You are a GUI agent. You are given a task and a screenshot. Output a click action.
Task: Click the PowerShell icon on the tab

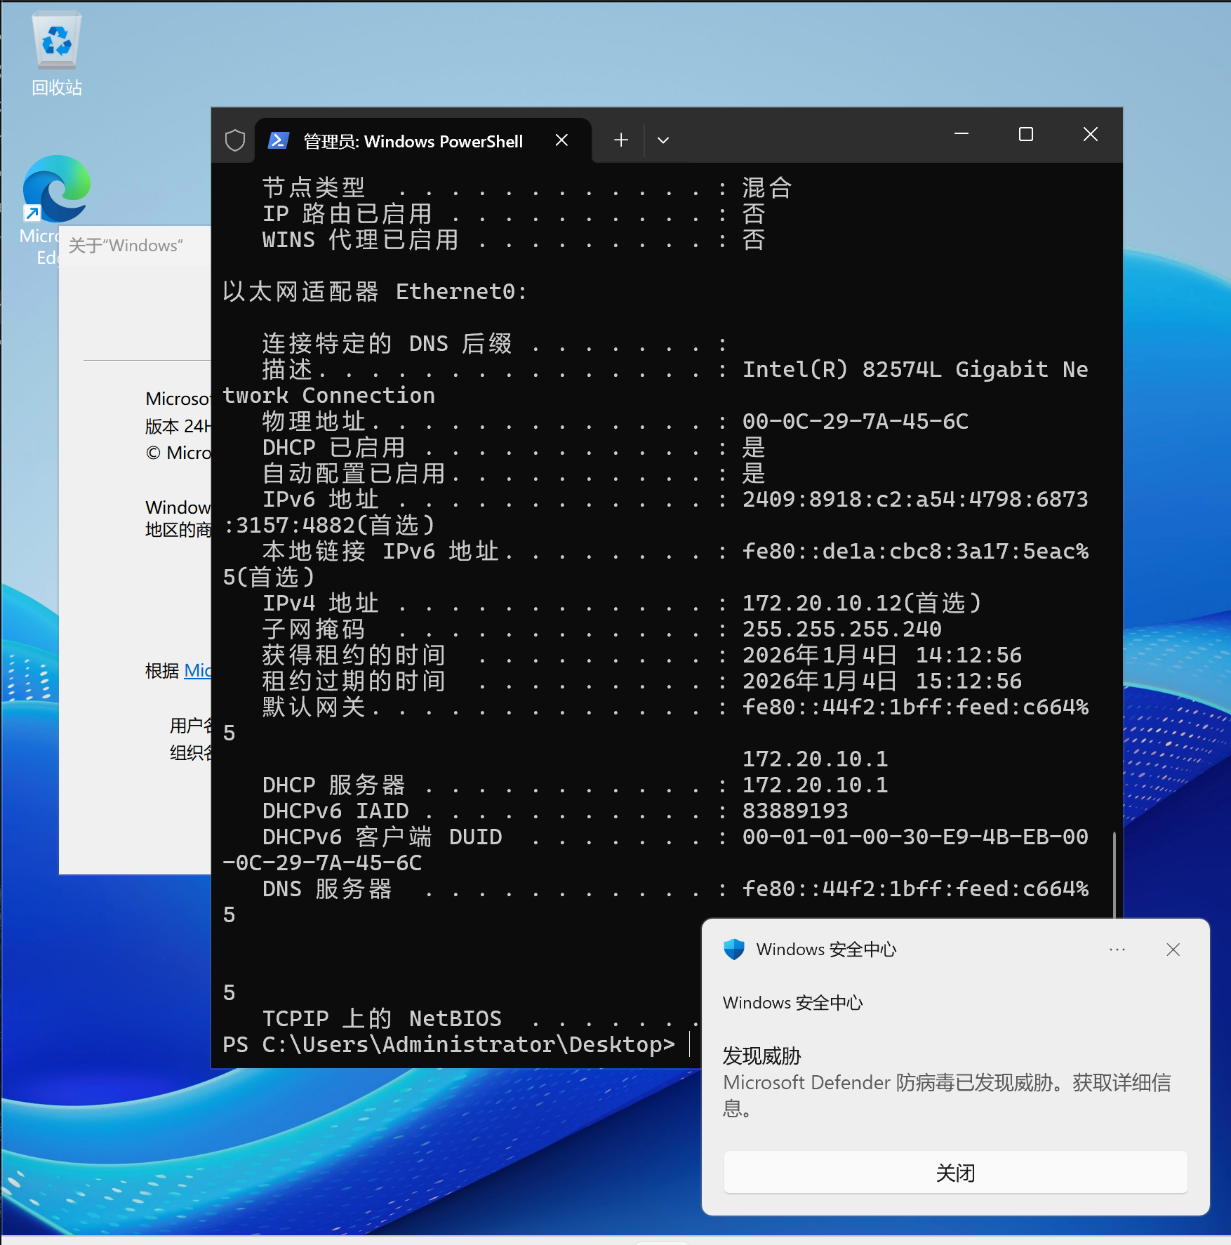click(x=278, y=141)
